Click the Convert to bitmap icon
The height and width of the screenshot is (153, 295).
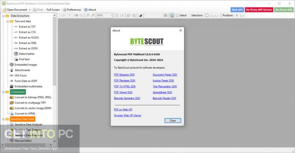[12, 97]
